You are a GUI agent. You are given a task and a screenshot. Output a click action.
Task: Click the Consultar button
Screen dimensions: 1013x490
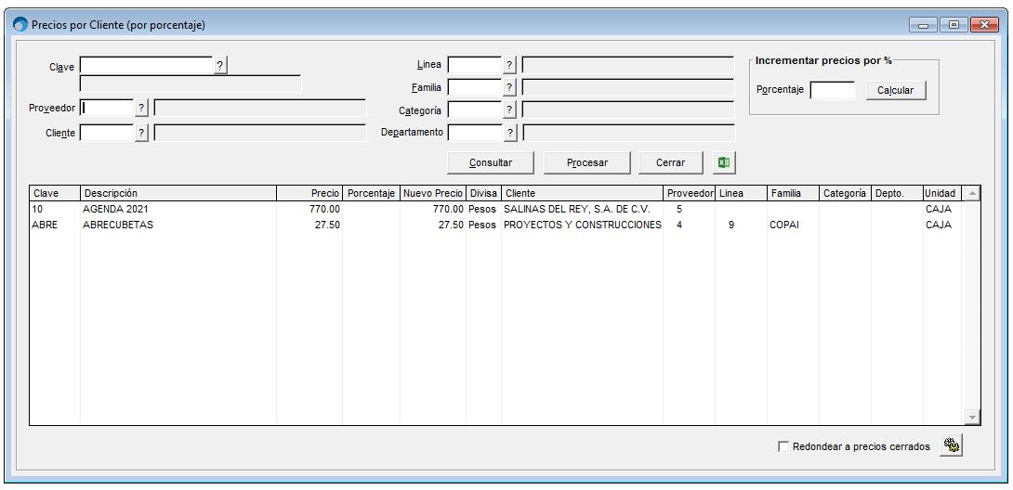click(491, 163)
